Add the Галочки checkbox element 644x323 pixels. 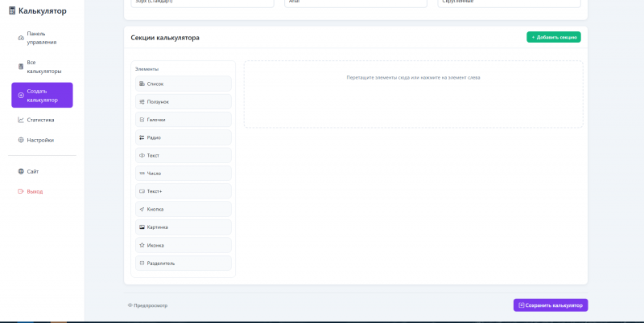(184, 120)
